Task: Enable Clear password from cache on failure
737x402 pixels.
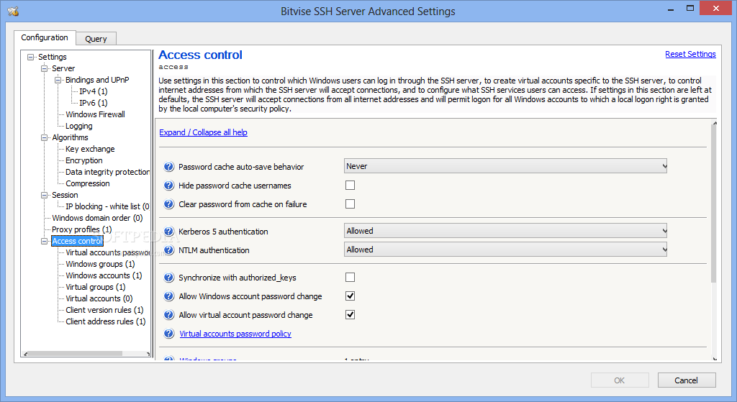Action: [351, 204]
